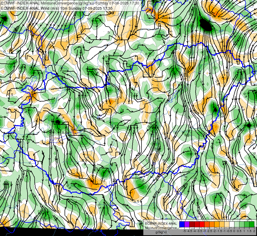Pick the red swatch between -4 and -3.5
This screenshot has height=236, width=257.
coord(197,224)
